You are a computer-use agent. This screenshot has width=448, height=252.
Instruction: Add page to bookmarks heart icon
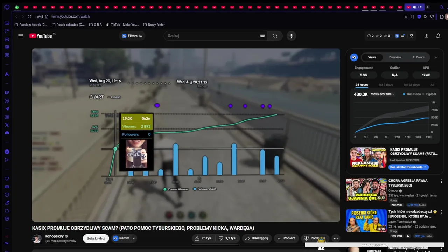click(x=432, y=16)
